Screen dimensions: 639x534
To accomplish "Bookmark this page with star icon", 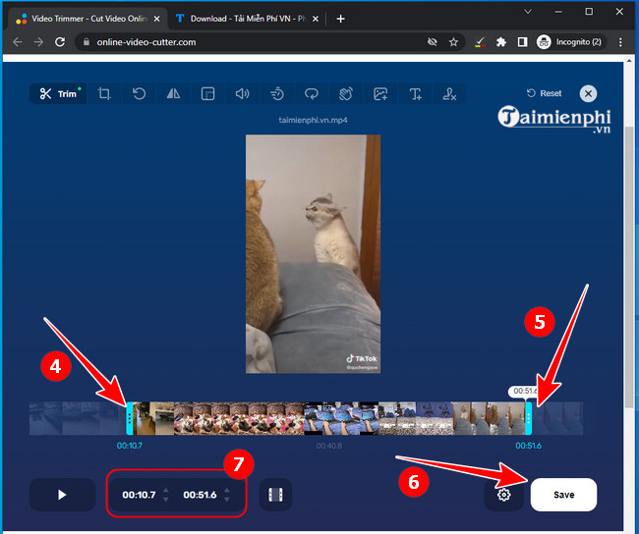I will (453, 42).
